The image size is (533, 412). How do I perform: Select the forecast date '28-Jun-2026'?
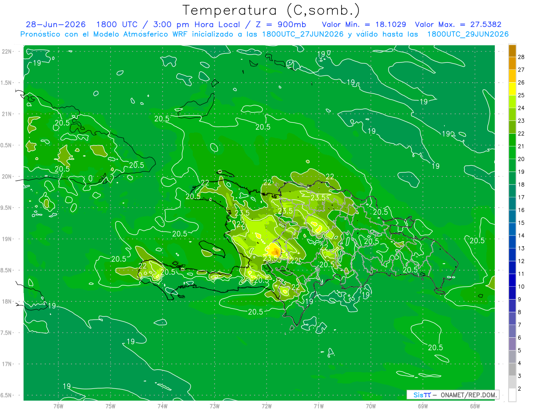(x=56, y=24)
